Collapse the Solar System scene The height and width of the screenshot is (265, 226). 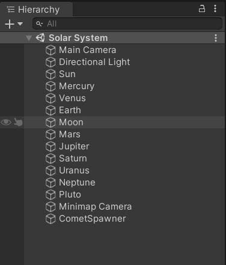pyautogui.click(x=29, y=38)
